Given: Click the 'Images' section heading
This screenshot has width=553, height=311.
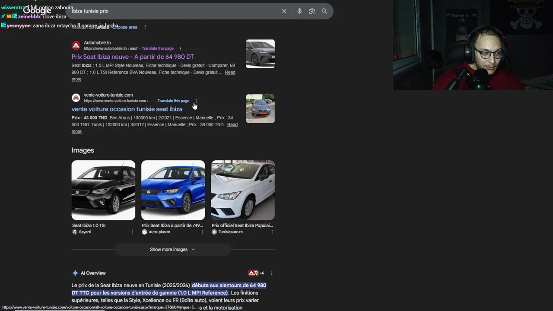Looking at the screenshot, I should click(83, 150).
